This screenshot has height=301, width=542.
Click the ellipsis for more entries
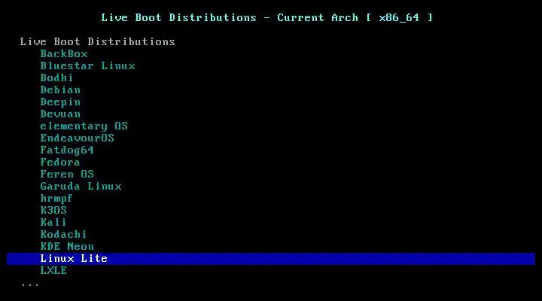[x=29, y=285]
